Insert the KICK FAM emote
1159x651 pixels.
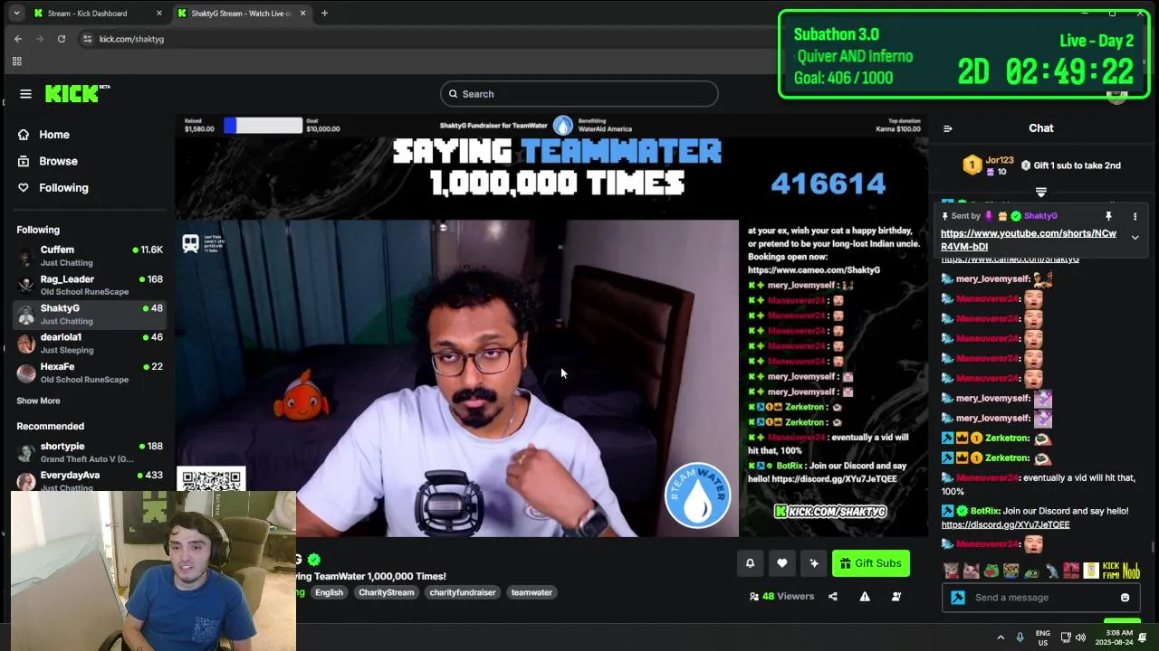point(1111,571)
